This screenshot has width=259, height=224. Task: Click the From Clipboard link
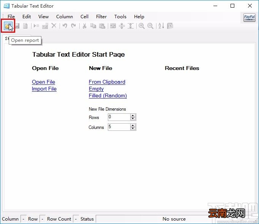[x=107, y=82]
